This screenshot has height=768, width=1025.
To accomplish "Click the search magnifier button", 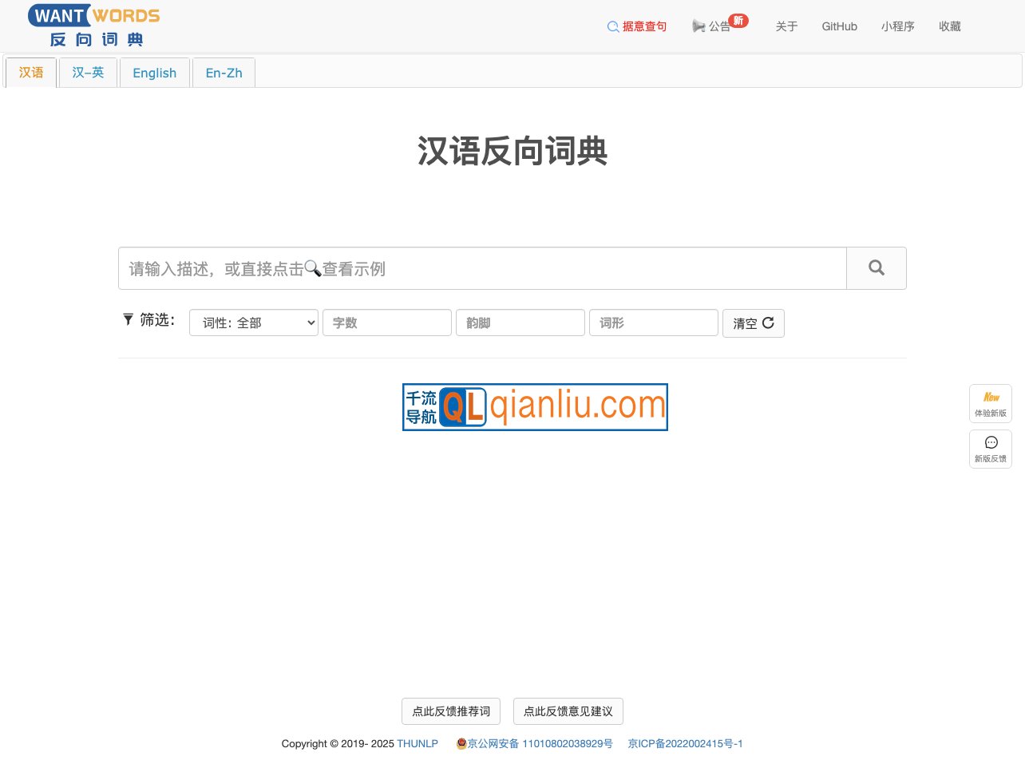I will (x=876, y=268).
